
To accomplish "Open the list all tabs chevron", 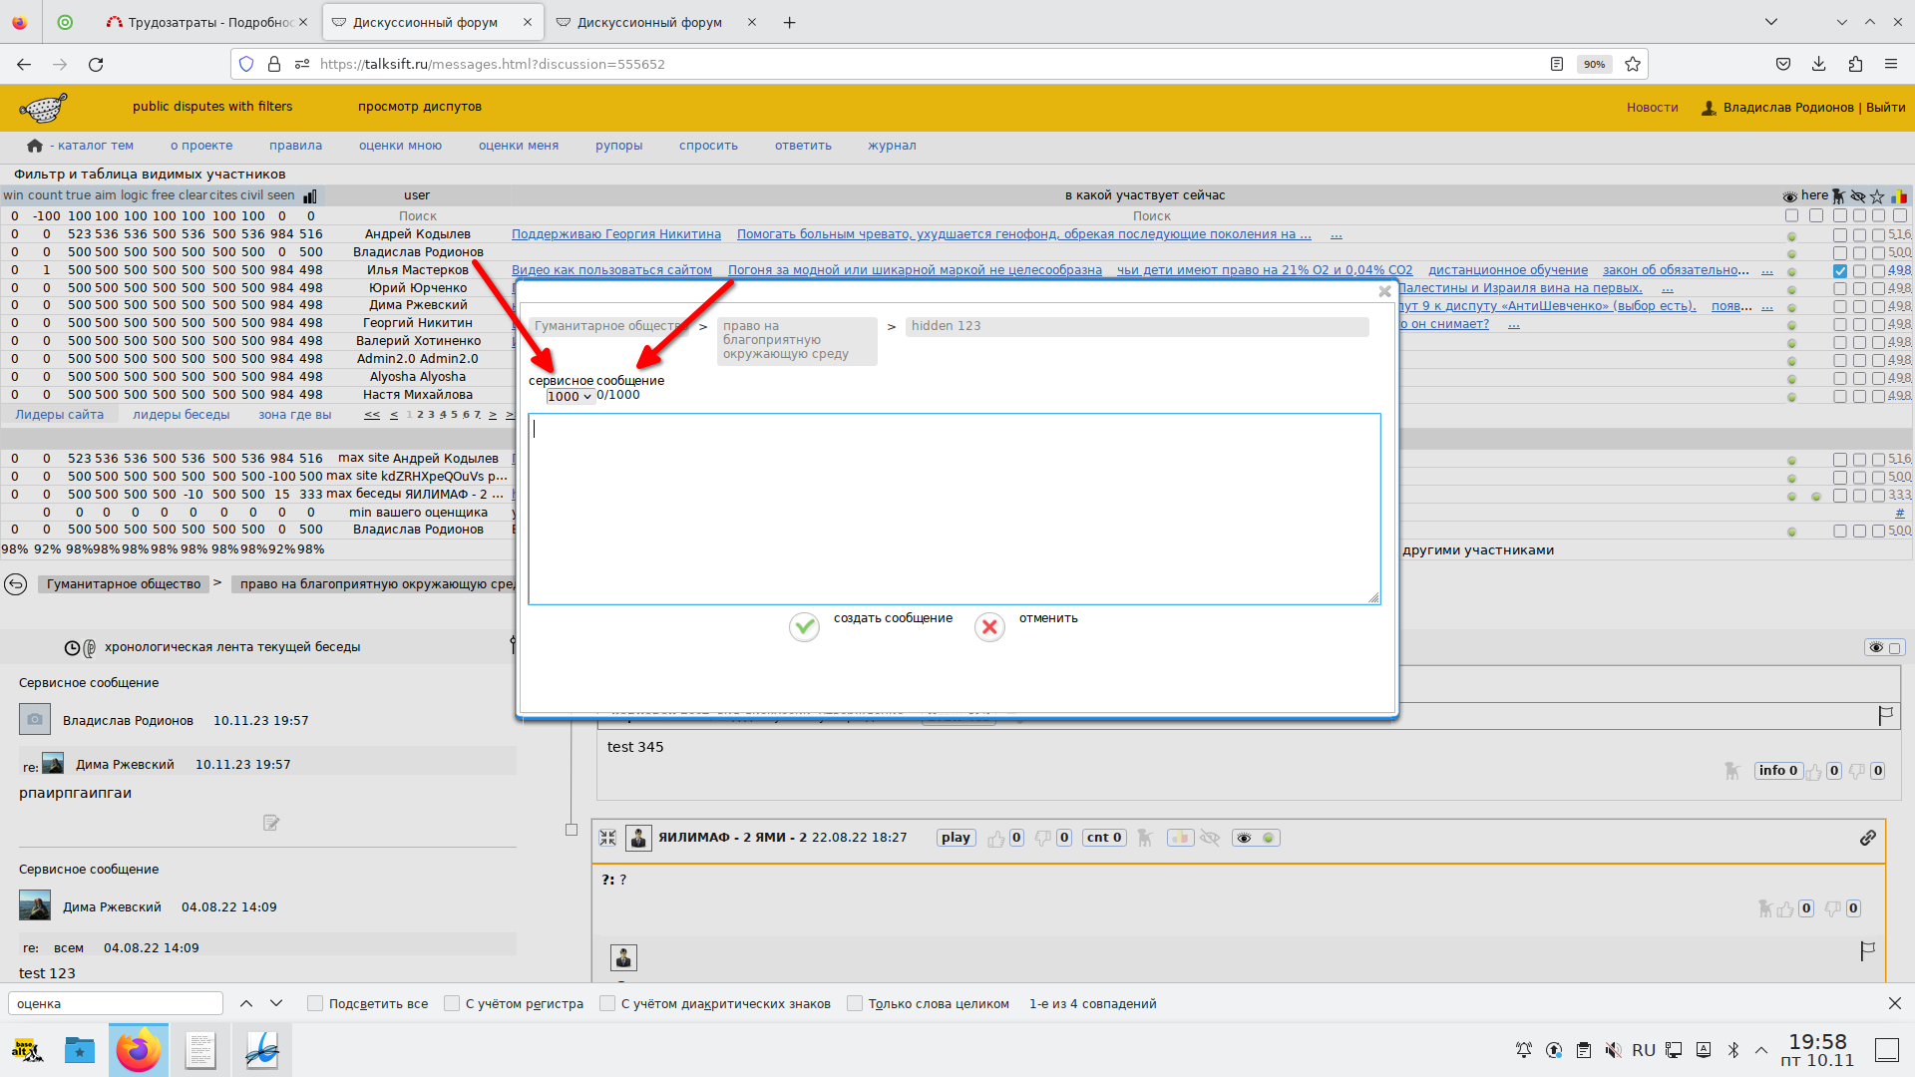I will 1771,22.
